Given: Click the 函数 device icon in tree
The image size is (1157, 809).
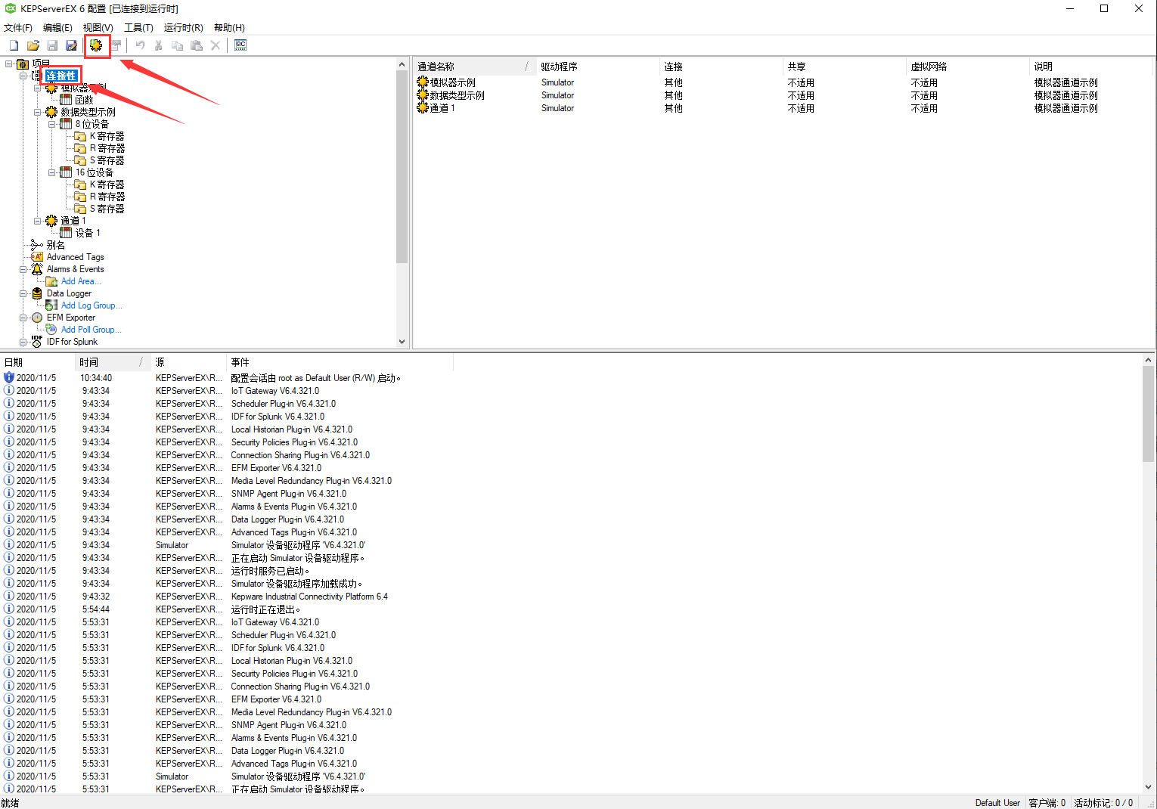Looking at the screenshot, I should tap(66, 100).
